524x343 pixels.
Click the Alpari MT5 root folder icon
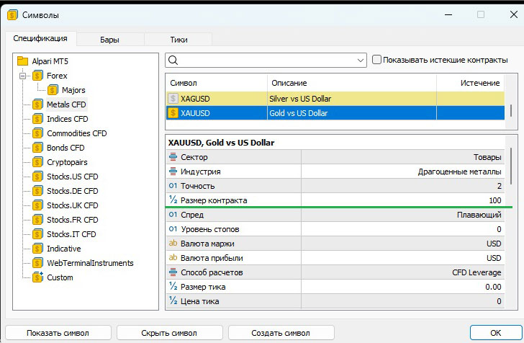22,61
